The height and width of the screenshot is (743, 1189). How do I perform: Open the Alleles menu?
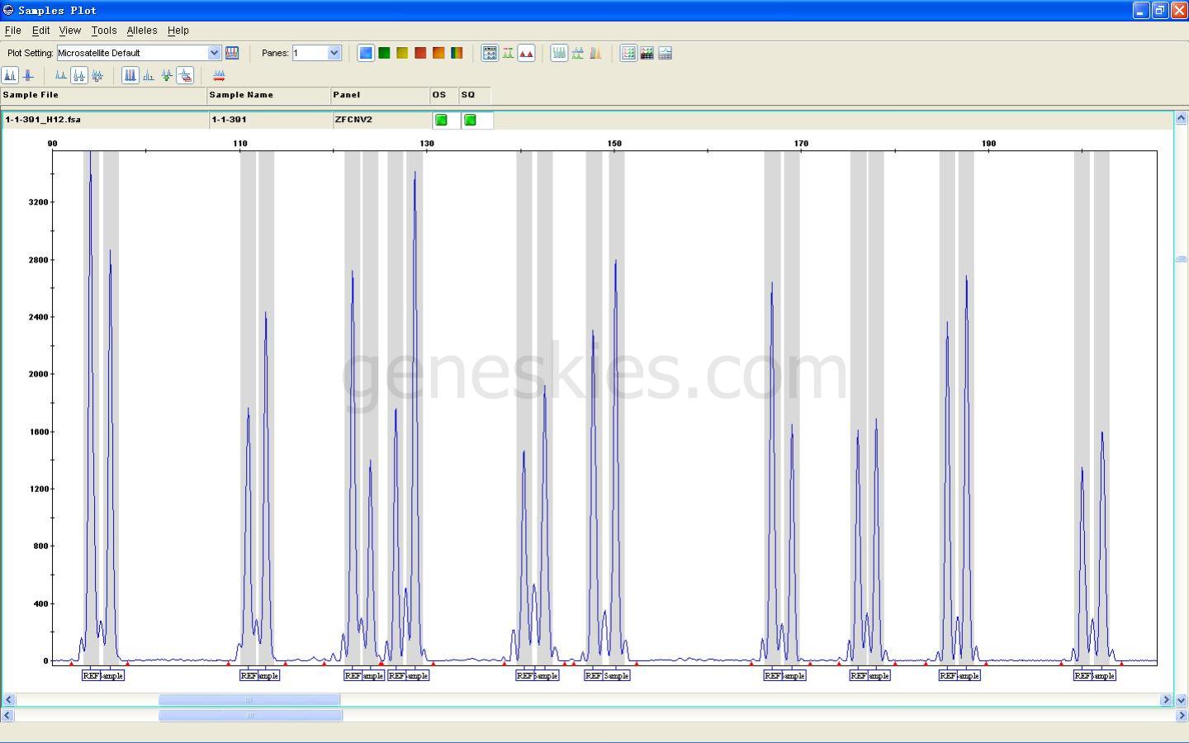click(141, 31)
